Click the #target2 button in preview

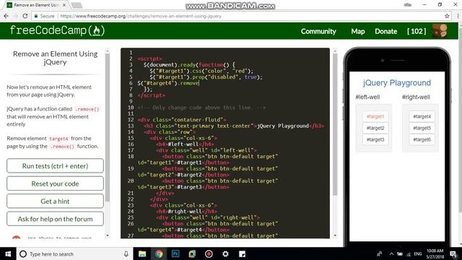point(375,128)
